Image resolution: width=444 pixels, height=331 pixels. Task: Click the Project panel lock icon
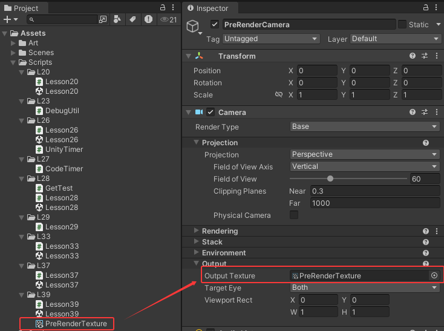[162, 7]
